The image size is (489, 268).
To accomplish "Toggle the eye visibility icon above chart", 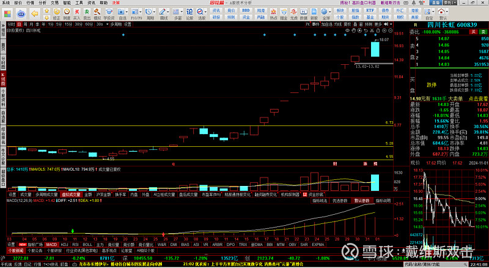I will tap(347, 31).
